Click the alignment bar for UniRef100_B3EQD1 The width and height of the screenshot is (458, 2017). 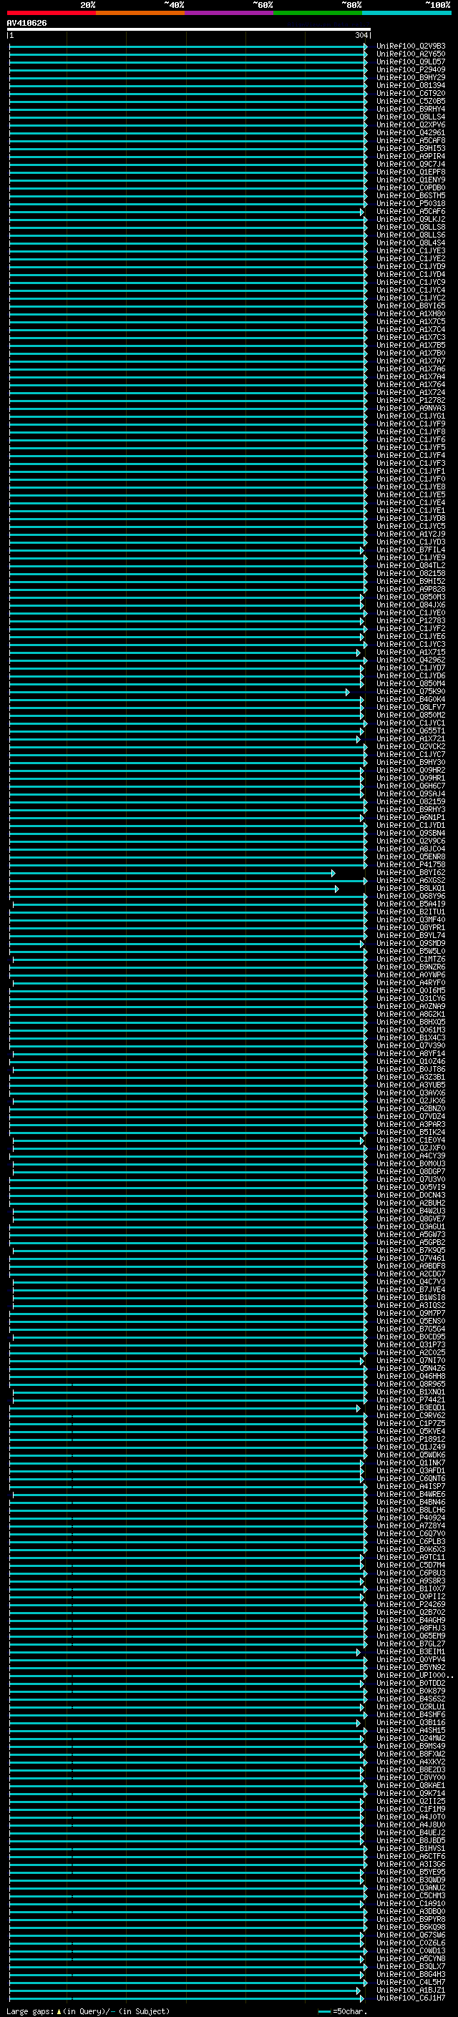pyautogui.click(x=185, y=1407)
